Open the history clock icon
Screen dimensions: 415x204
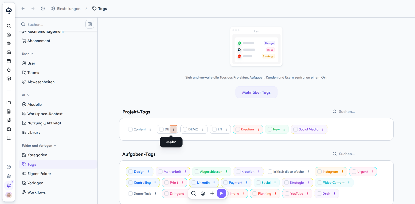point(43,9)
